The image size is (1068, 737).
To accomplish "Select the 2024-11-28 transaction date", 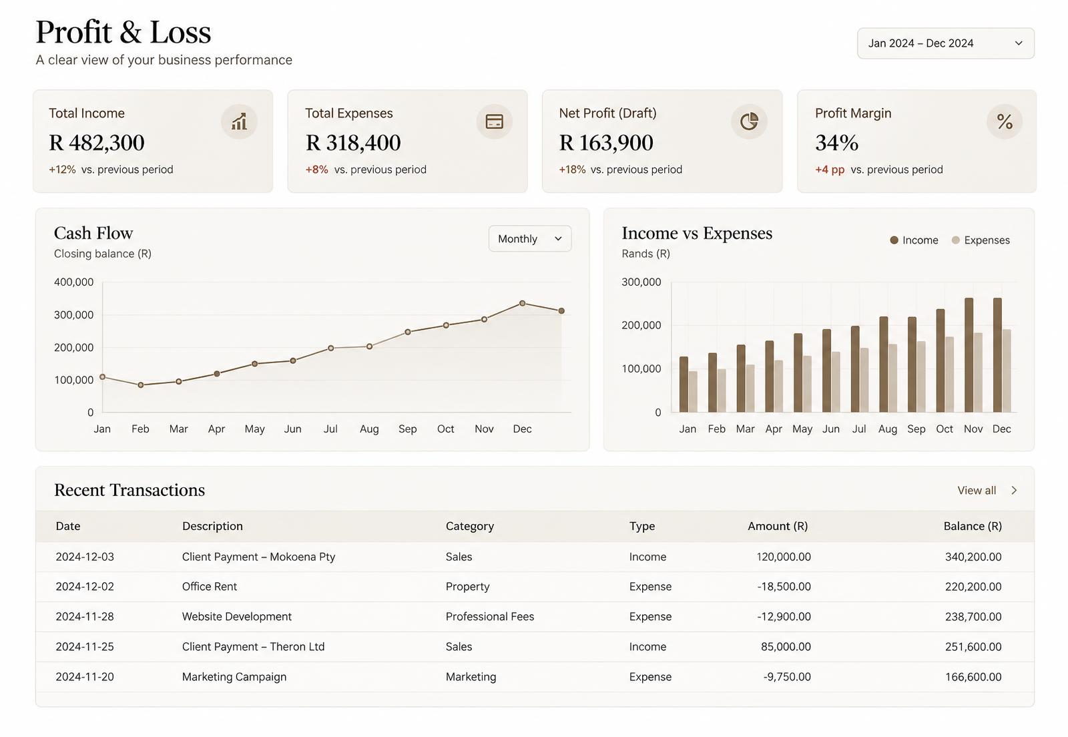I will [x=85, y=617].
